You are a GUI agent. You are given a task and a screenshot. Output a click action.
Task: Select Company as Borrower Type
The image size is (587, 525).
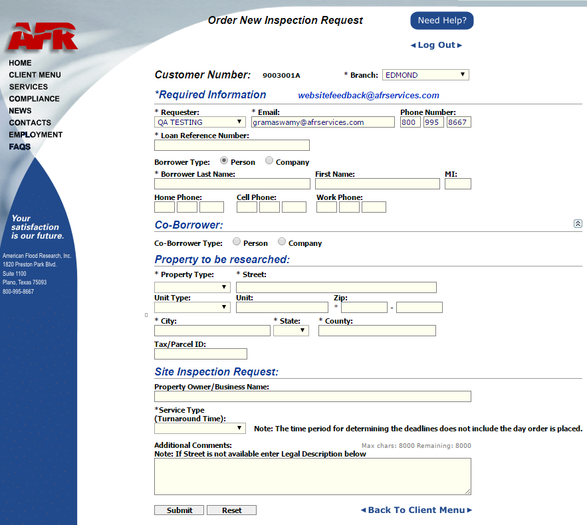[269, 161]
